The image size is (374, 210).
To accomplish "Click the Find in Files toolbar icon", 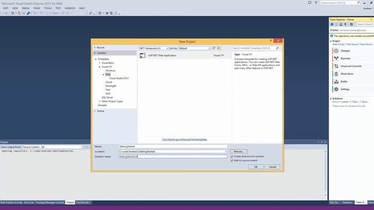I will click(91, 13).
